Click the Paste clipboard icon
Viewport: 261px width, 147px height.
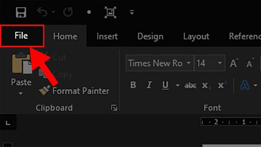pyautogui.click(x=22, y=63)
